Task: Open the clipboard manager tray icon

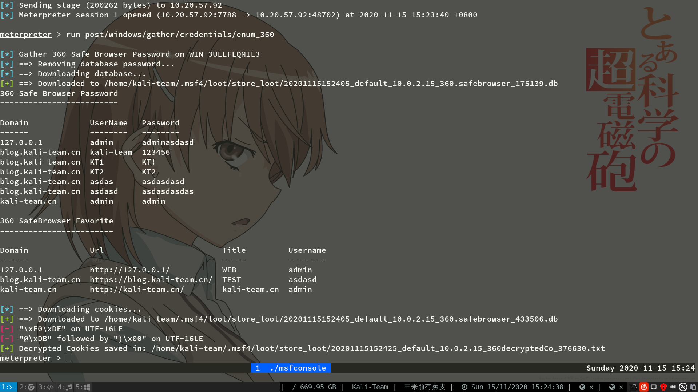Action: 693,387
